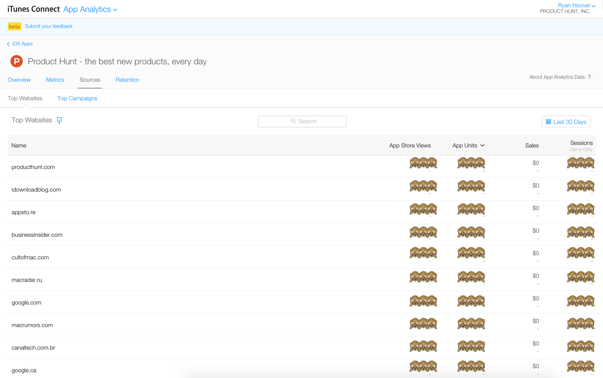Open About App Analytics Data

tap(557, 77)
